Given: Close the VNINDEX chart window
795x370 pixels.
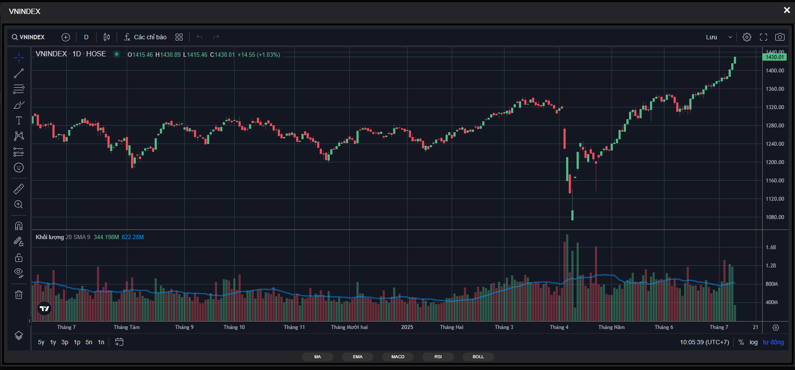Looking at the screenshot, I should 787,10.
